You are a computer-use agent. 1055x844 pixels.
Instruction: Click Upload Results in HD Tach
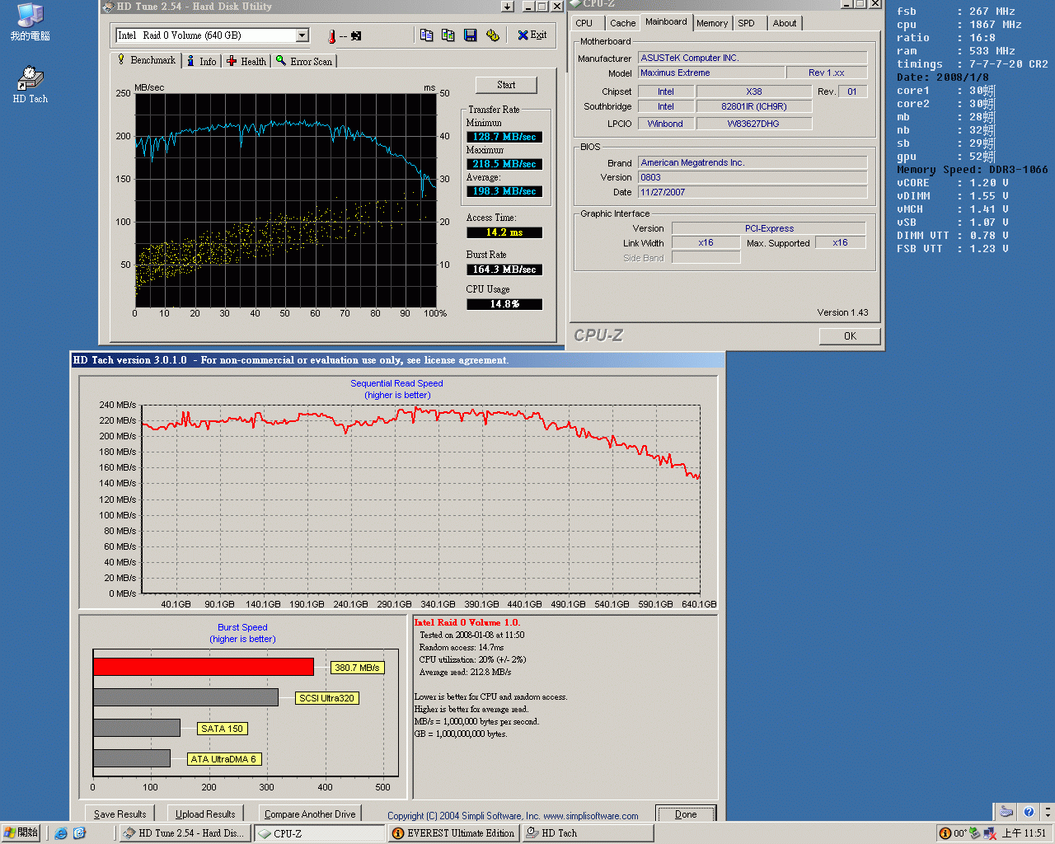coord(205,814)
